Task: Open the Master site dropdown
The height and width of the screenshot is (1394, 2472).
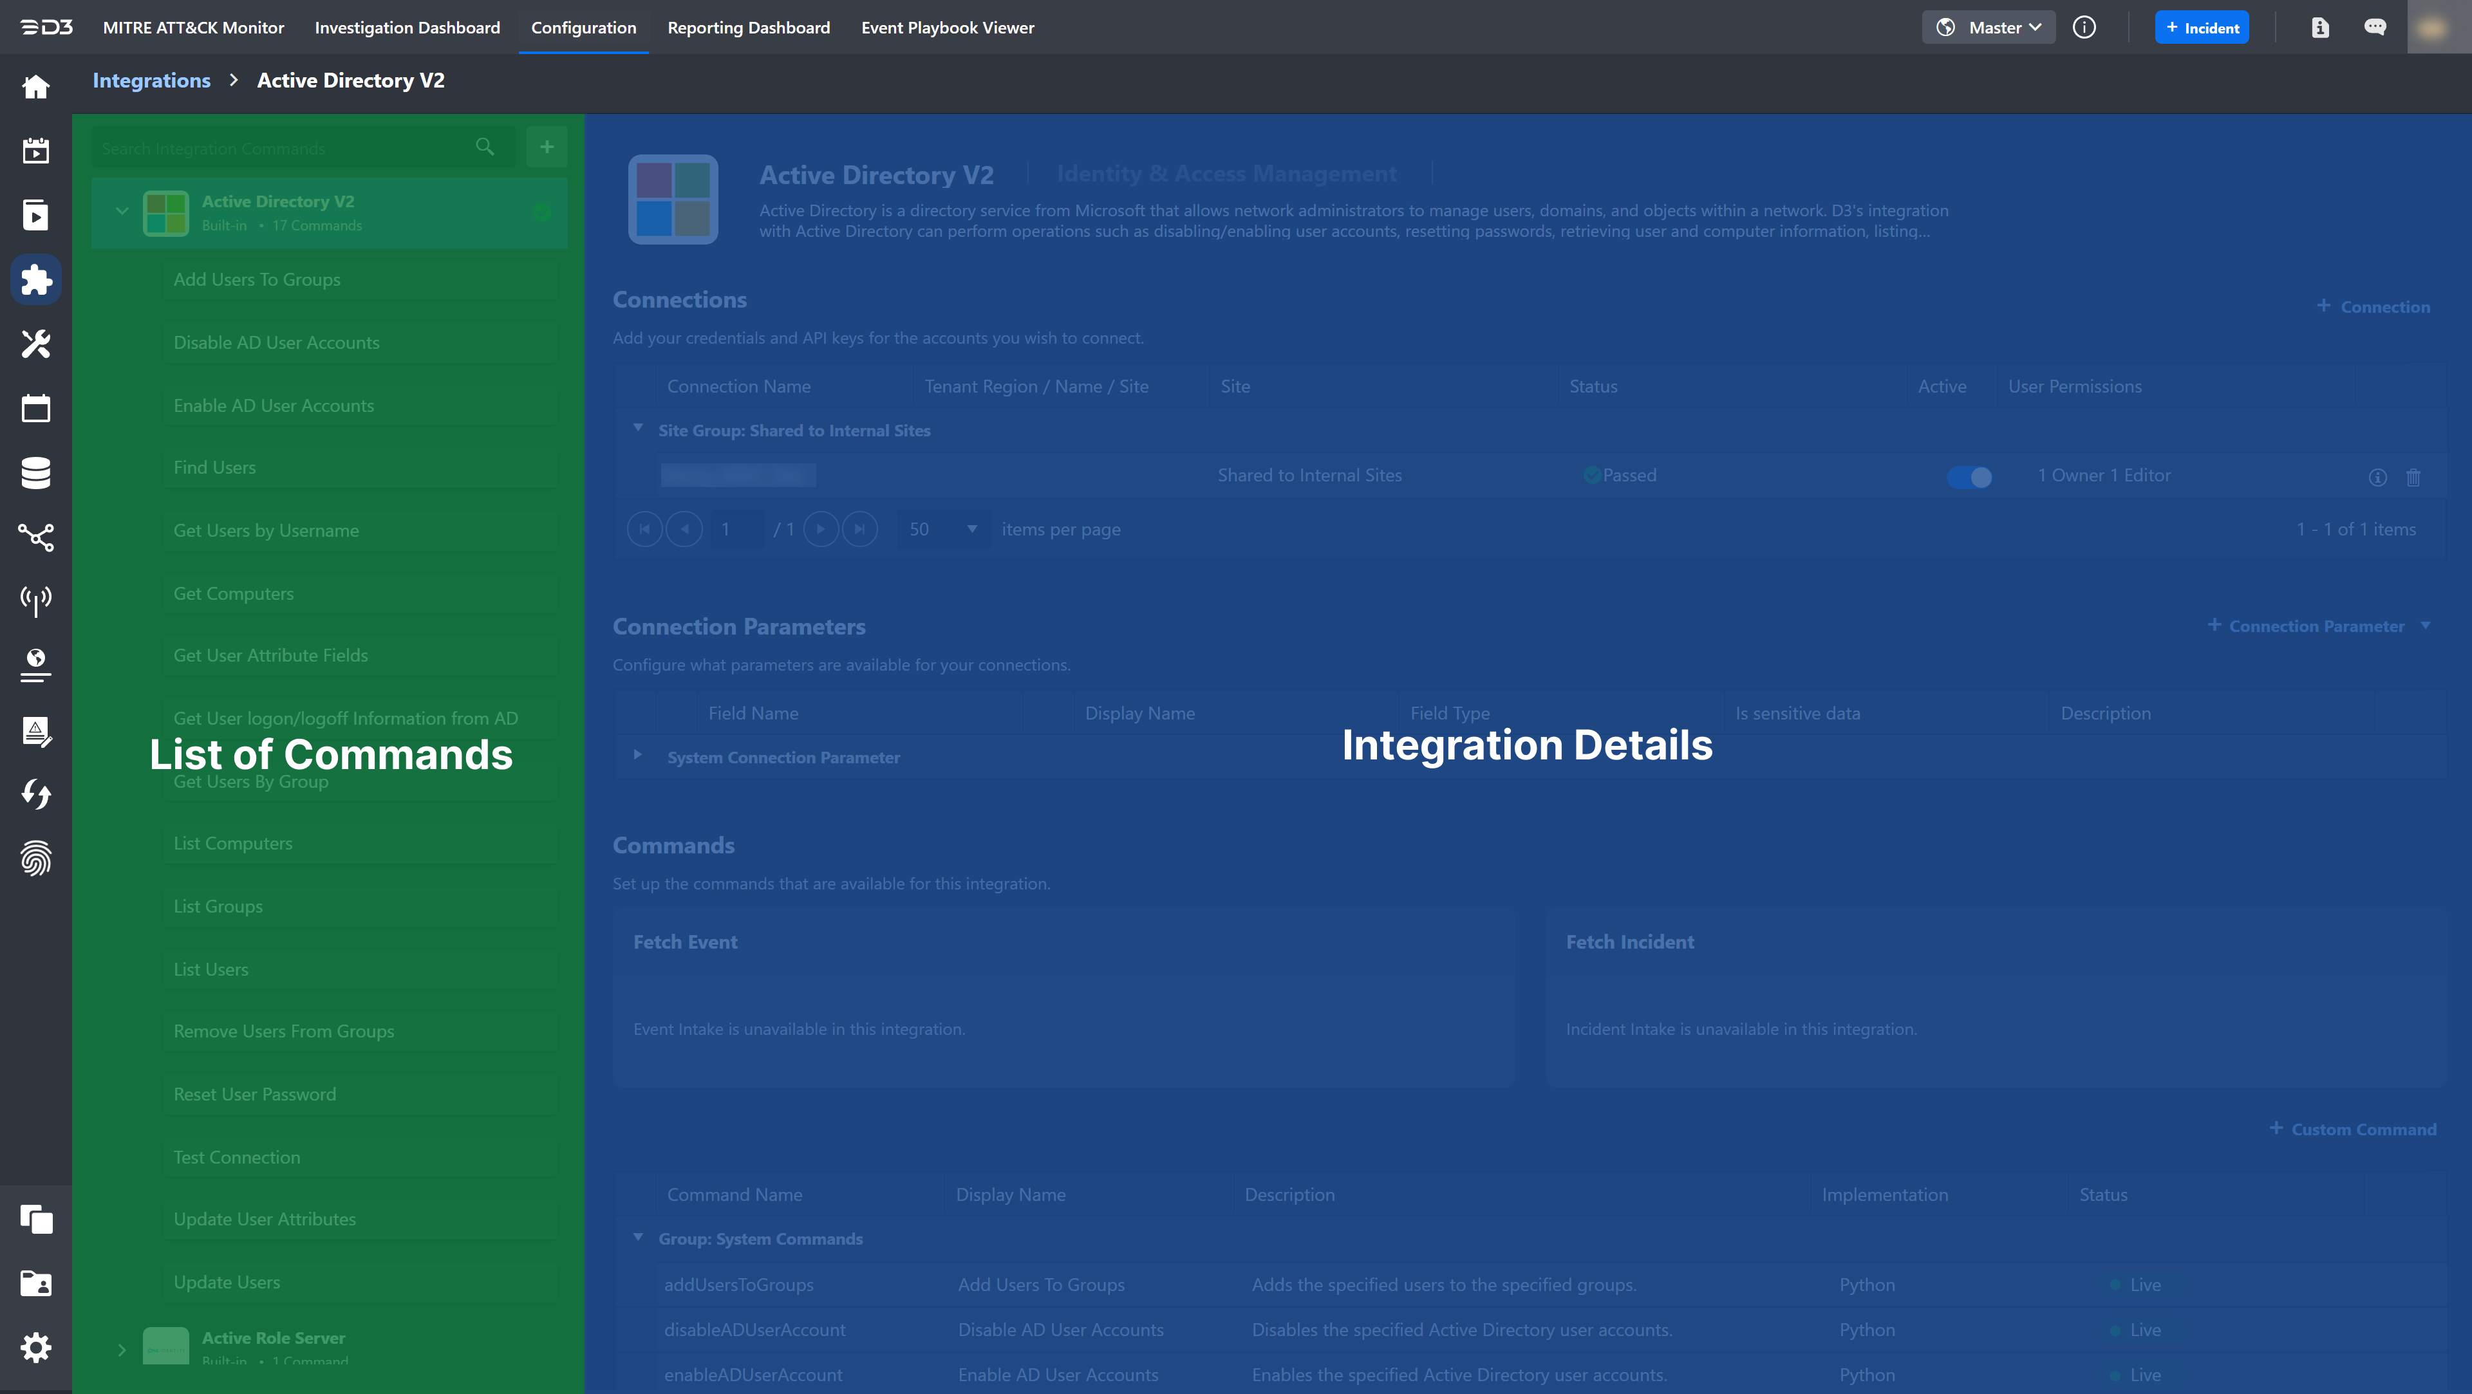Action: pos(1989,27)
